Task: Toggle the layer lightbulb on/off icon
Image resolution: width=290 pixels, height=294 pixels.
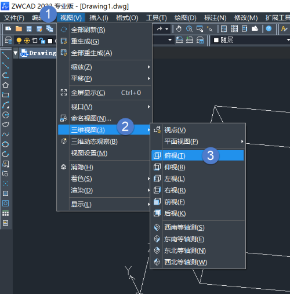Action: tap(19, 41)
